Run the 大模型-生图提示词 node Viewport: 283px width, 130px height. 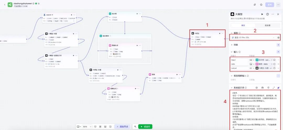74,55
